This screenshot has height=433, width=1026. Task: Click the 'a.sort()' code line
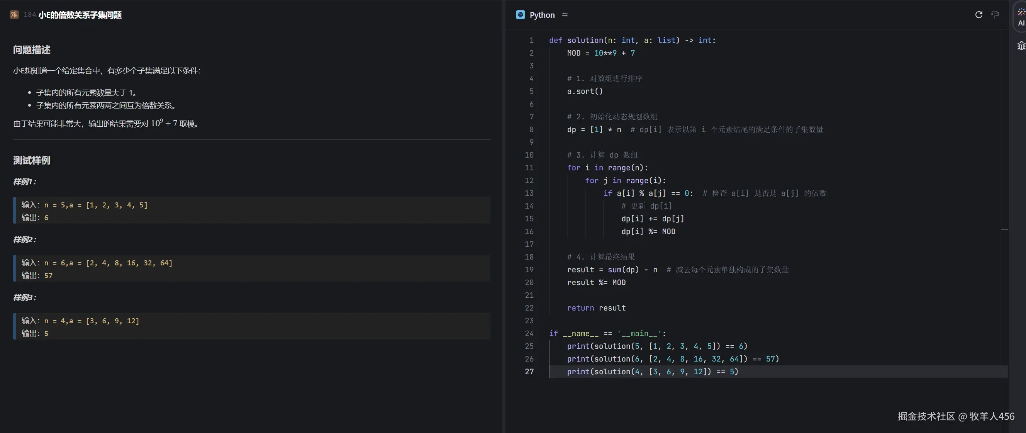585,91
